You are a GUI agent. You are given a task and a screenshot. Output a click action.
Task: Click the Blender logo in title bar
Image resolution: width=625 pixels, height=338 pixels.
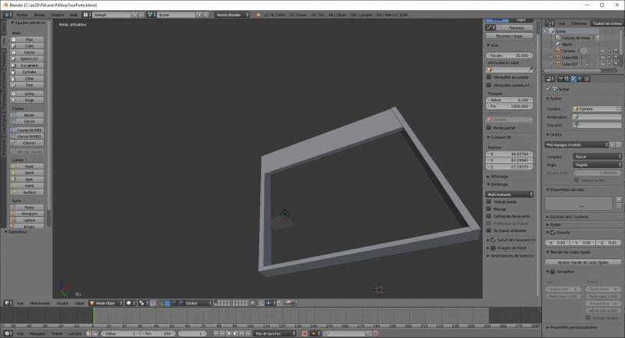[x=4, y=4]
